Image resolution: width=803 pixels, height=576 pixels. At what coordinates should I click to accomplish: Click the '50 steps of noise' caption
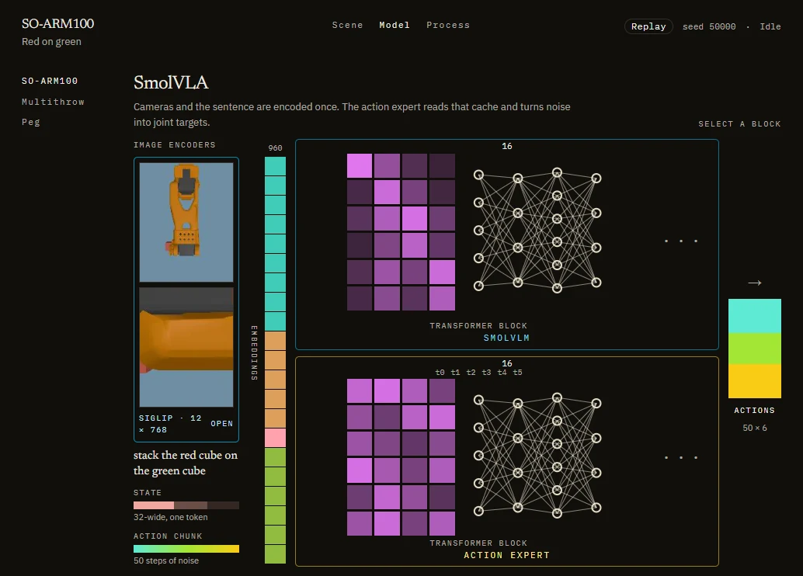(x=166, y=560)
